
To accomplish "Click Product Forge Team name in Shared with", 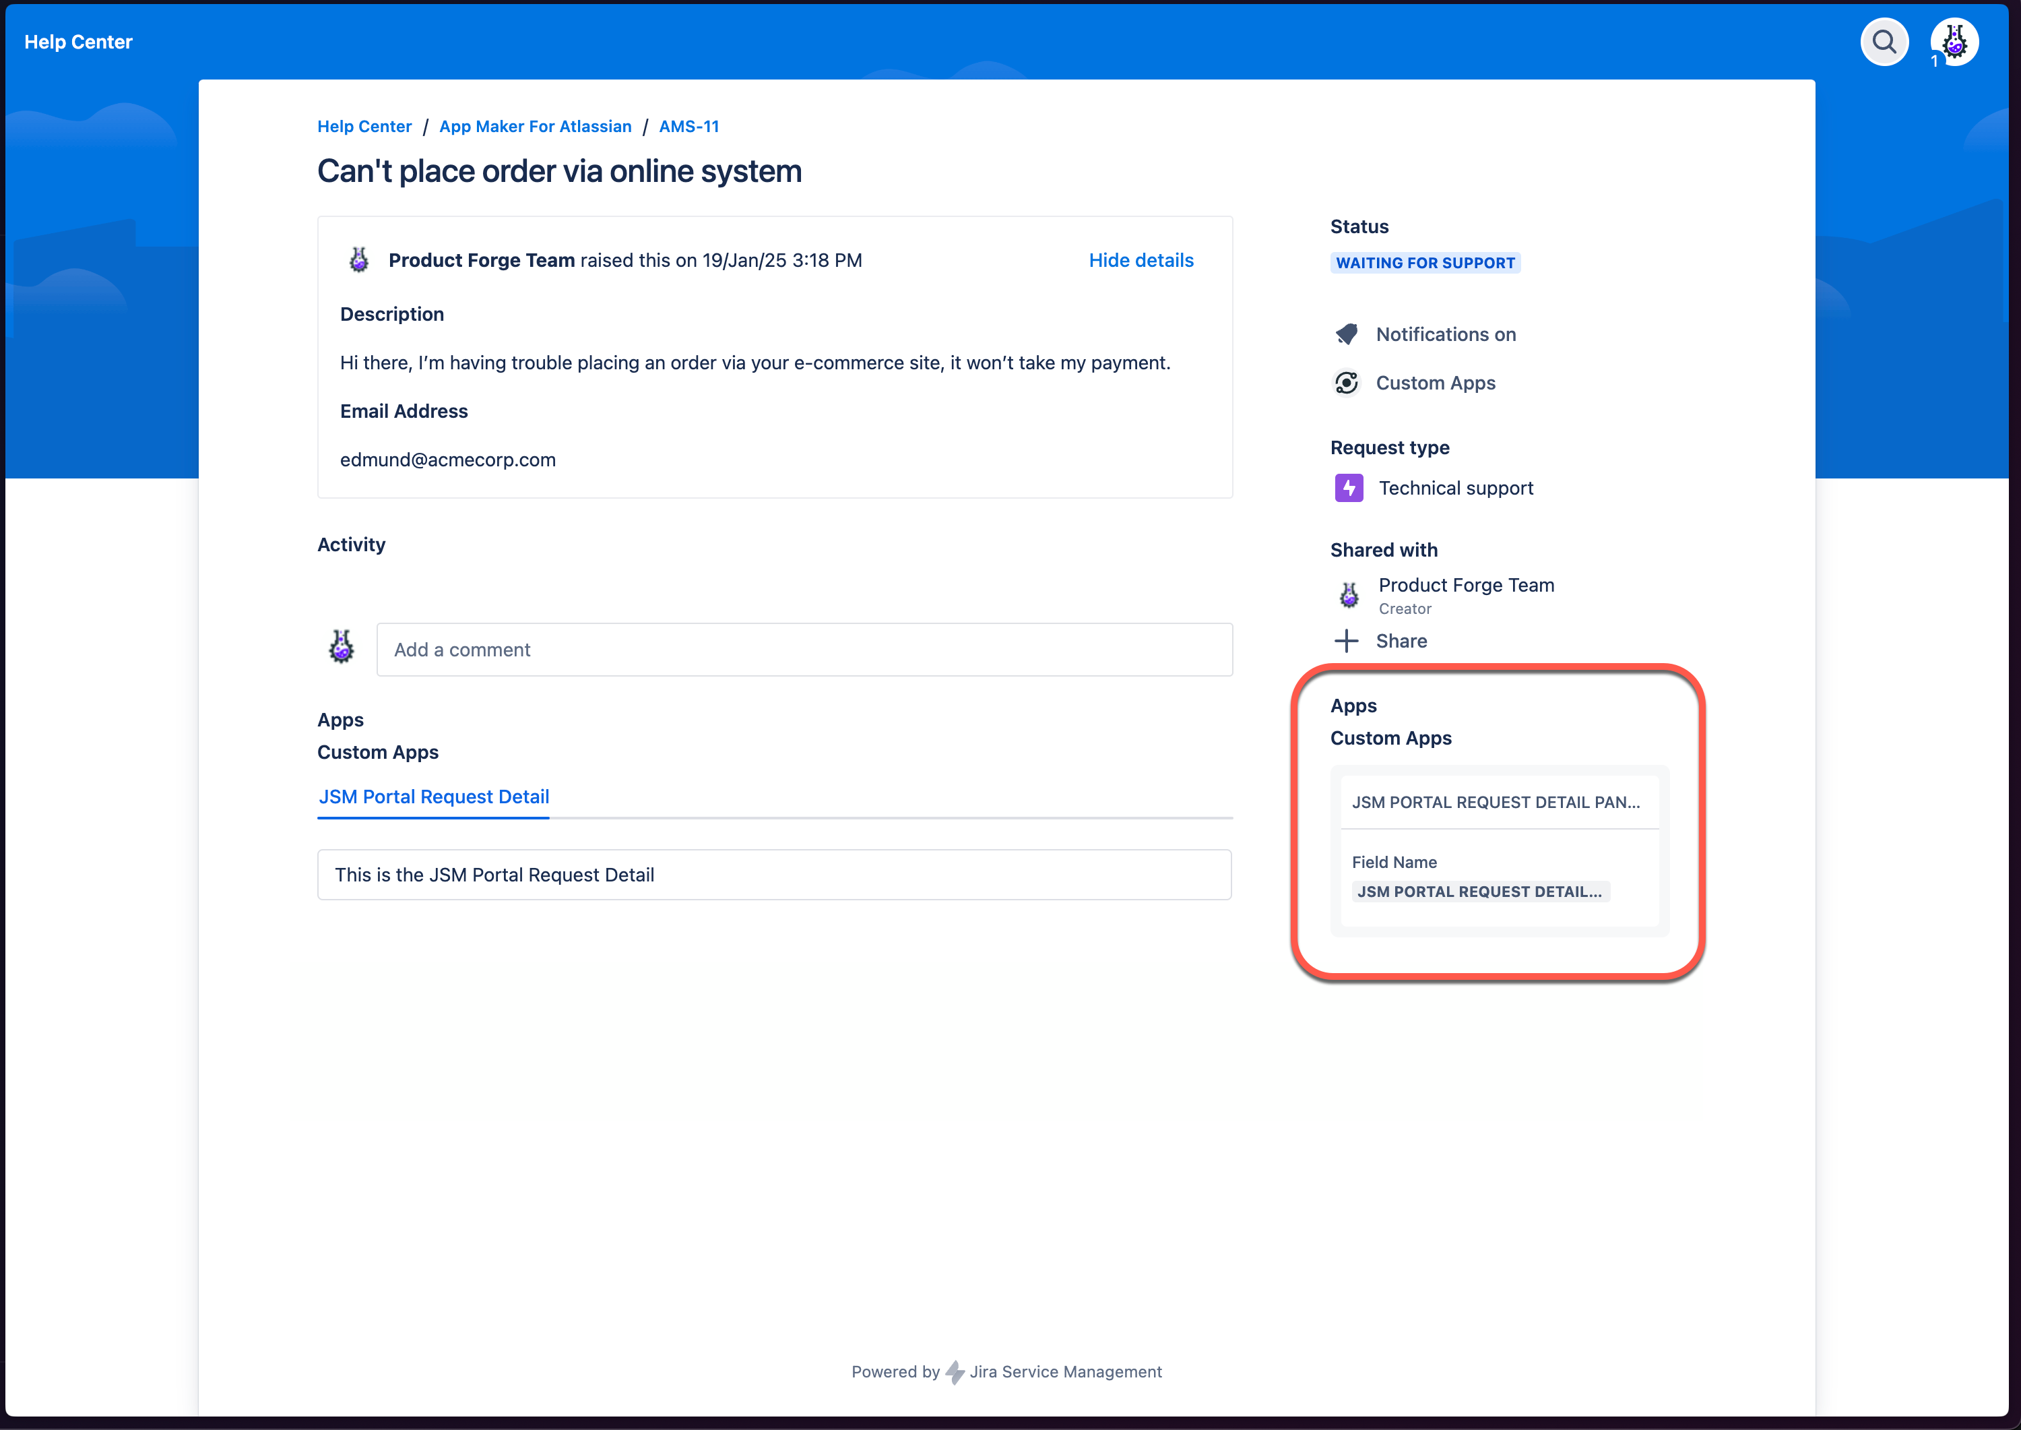I will click(x=1466, y=585).
